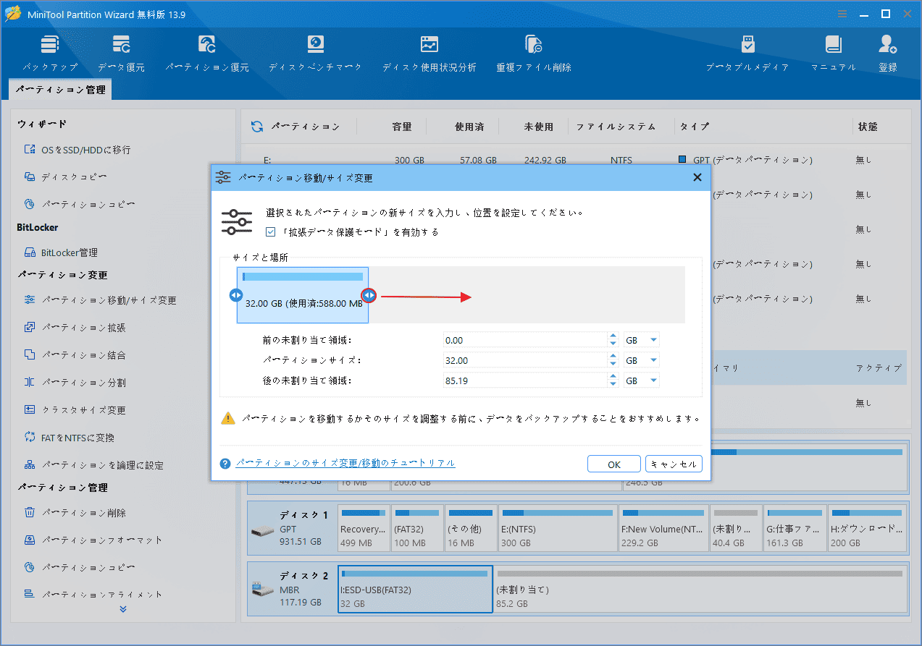Viewport: 922px width, 646px height.
Task: Click the 登録 register icon
Action: [888, 54]
